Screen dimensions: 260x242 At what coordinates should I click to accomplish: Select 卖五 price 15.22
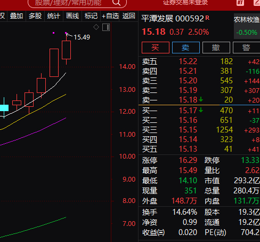(x=188, y=61)
